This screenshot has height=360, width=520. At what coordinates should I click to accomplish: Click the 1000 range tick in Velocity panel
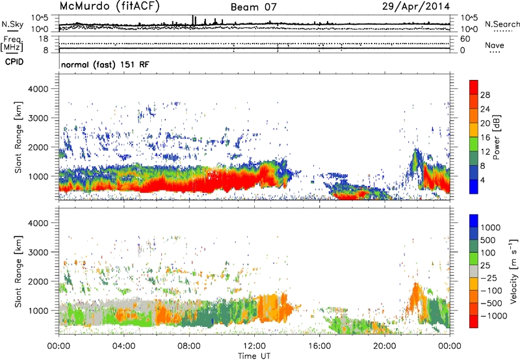click(x=38, y=311)
